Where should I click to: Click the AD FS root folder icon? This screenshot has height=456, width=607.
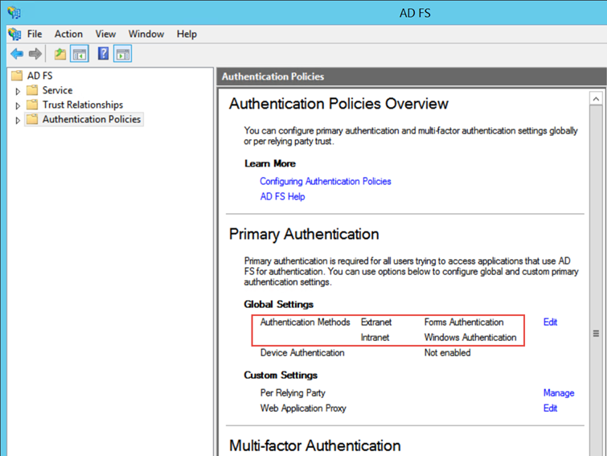pyautogui.click(x=17, y=76)
